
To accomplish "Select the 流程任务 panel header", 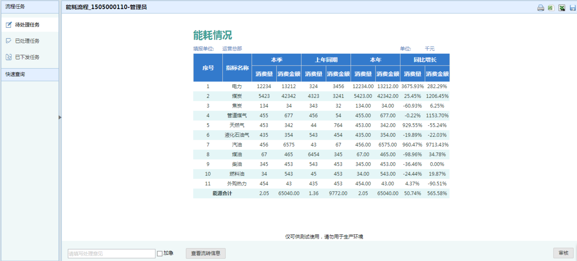I will click(30, 7).
